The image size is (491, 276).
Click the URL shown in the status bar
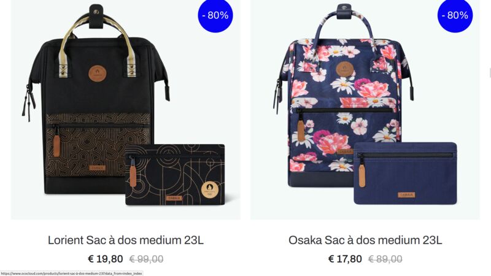(71, 274)
